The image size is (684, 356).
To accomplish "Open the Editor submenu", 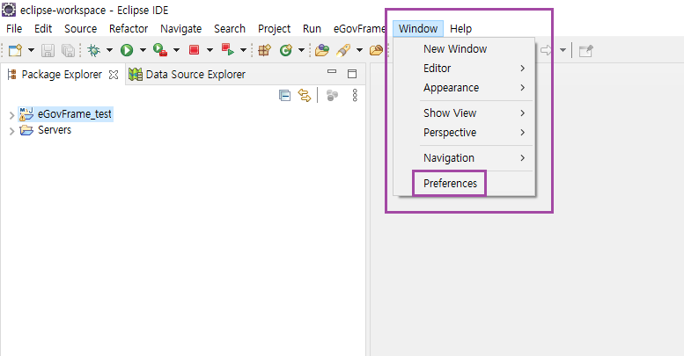I will pos(464,69).
